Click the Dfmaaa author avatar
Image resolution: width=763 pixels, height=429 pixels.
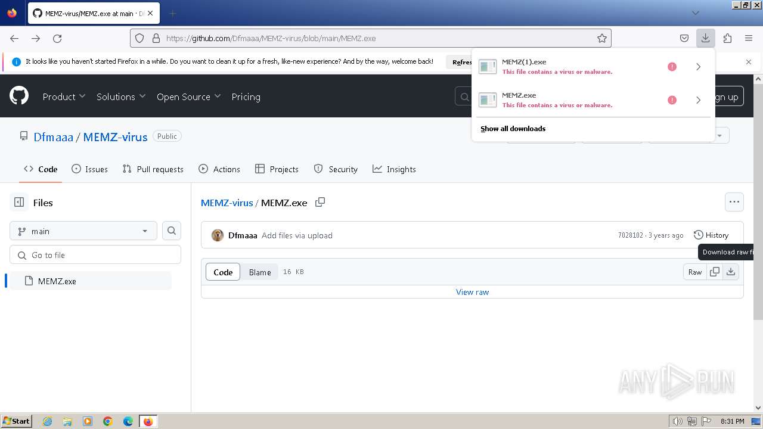[x=218, y=235]
